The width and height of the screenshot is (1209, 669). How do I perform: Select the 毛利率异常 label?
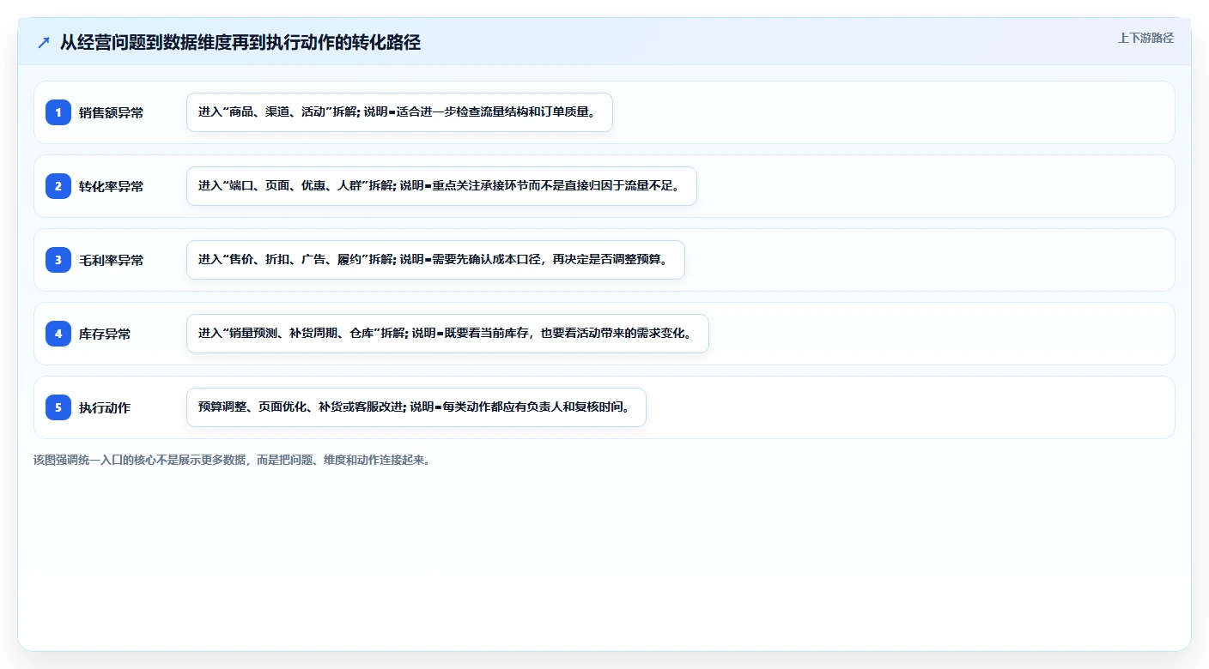coord(111,260)
